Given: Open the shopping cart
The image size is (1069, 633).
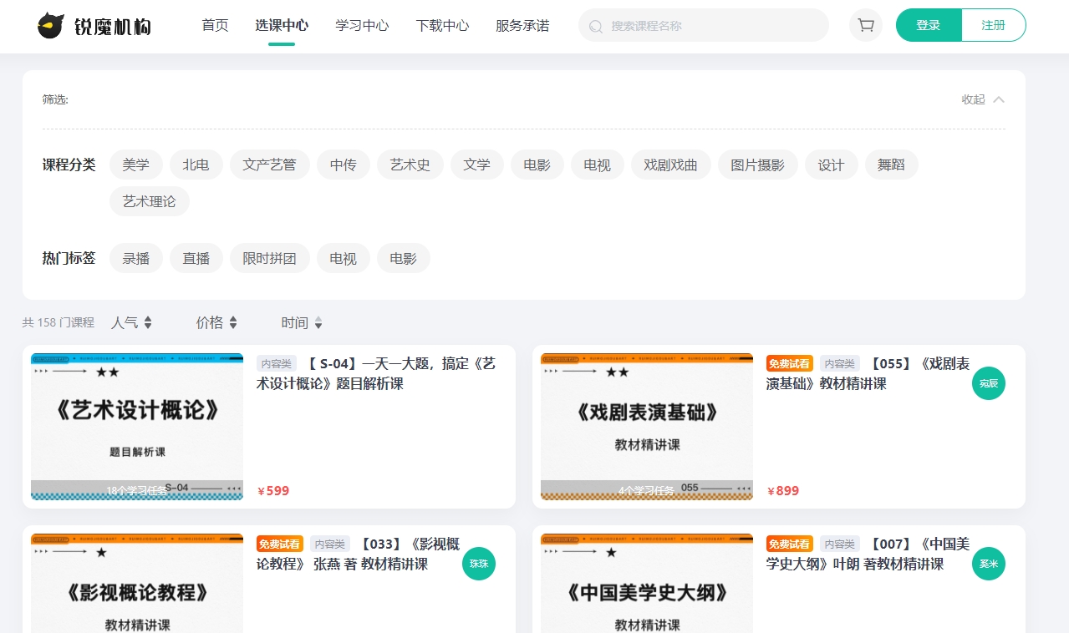Looking at the screenshot, I should pyautogui.click(x=866, y=25).
